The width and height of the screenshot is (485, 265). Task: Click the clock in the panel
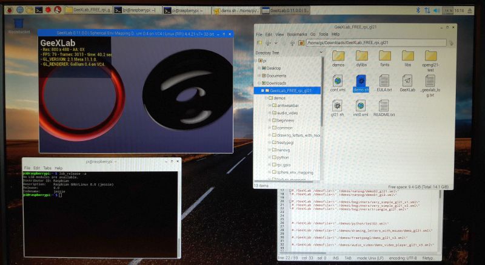(460, 10)
